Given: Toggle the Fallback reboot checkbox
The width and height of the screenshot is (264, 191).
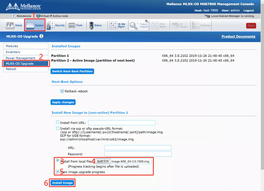Looking at the screenshot, I should (62, 91).
